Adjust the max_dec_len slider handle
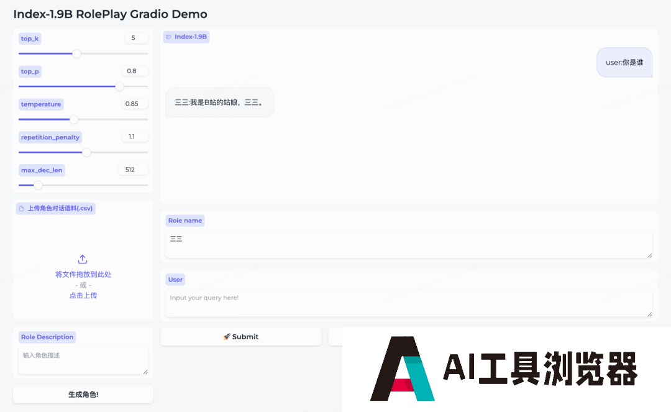Screen dimensions: 671x412 pyautogui.click(x=38, y=185)
